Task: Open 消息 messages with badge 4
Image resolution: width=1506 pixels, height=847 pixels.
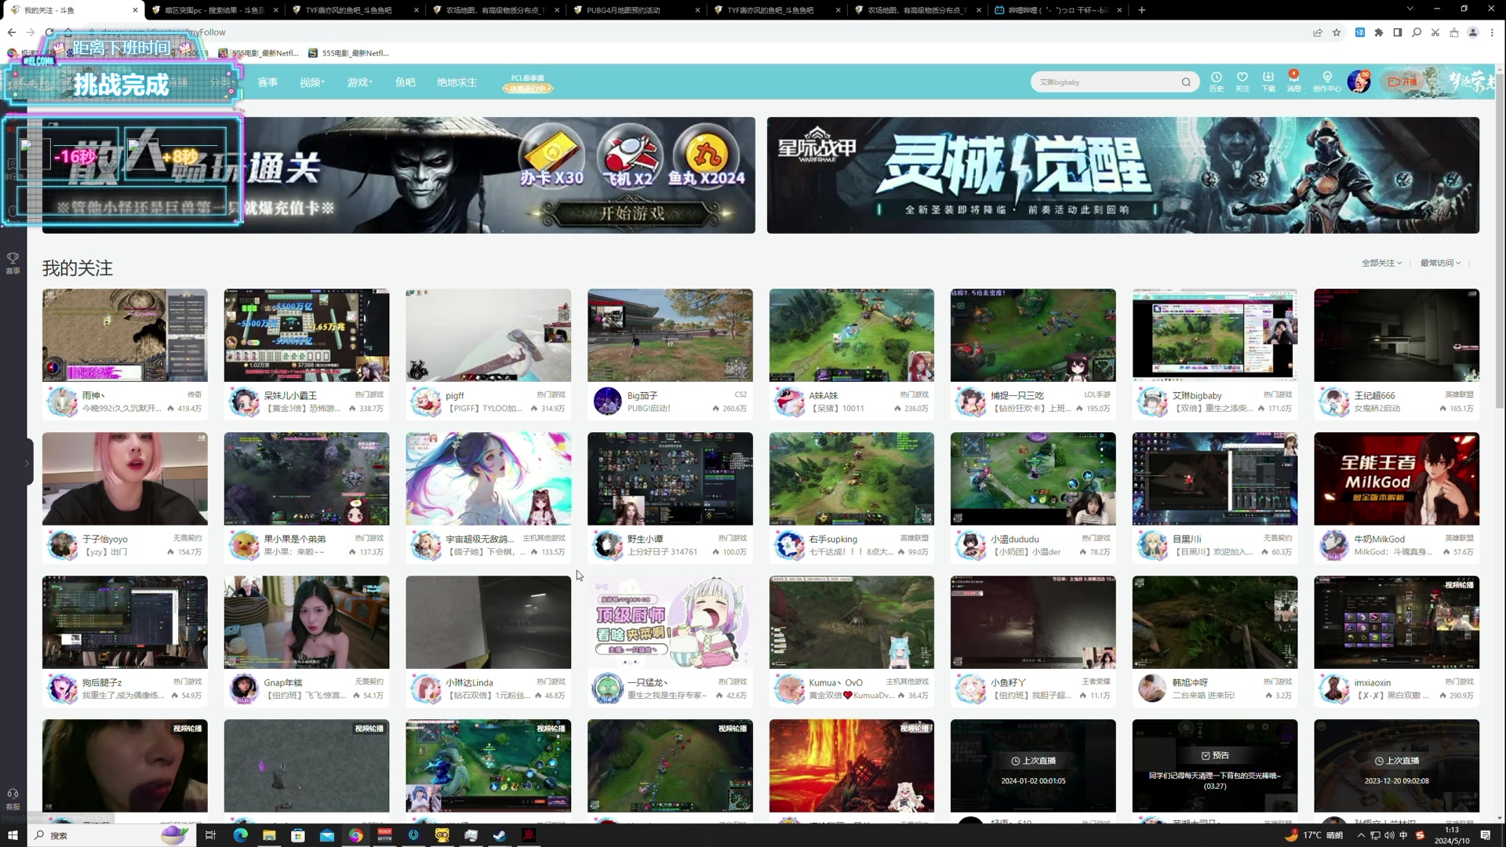Action: 1293,78
